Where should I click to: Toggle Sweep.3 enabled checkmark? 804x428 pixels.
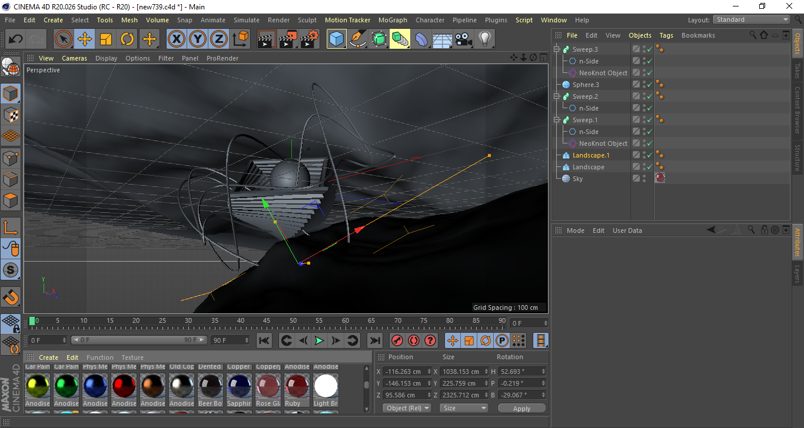649,49
